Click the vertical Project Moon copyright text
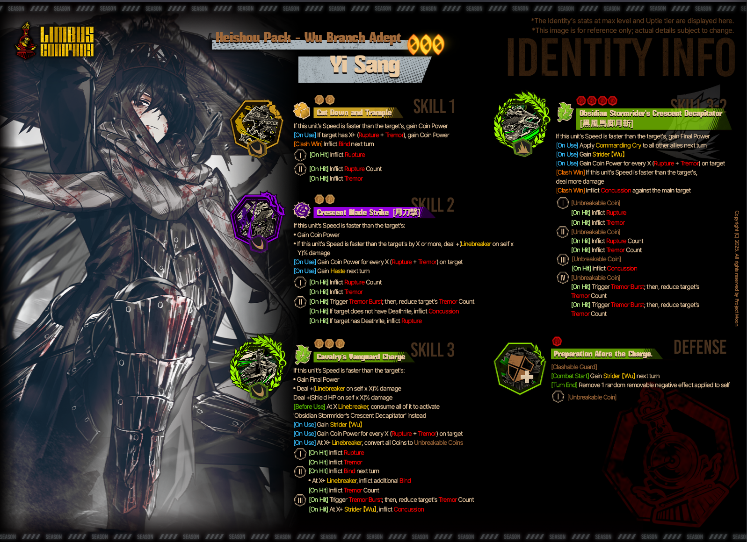747x542 pixels. pyautogui.click(x=736, y=268)
